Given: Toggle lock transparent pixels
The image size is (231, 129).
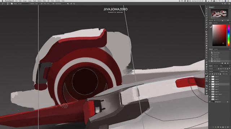Looking at the screenshot, I should [213, 74].
